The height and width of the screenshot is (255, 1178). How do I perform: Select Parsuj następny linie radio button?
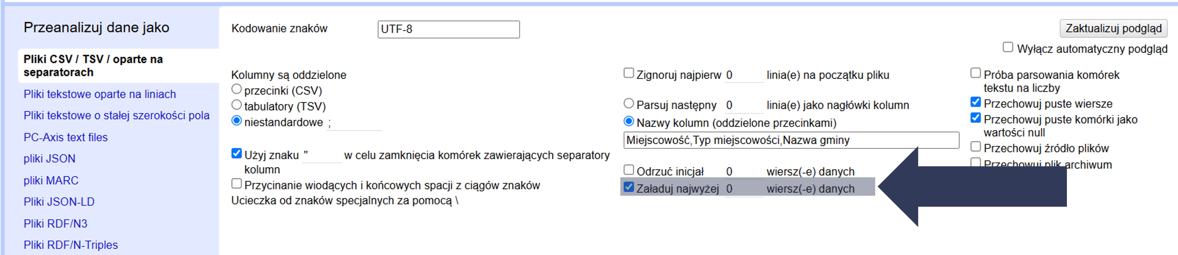[x=629, y=104]
